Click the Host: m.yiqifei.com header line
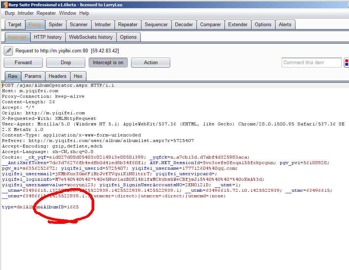This screenshot has height=270, width=349. point(30,91)
